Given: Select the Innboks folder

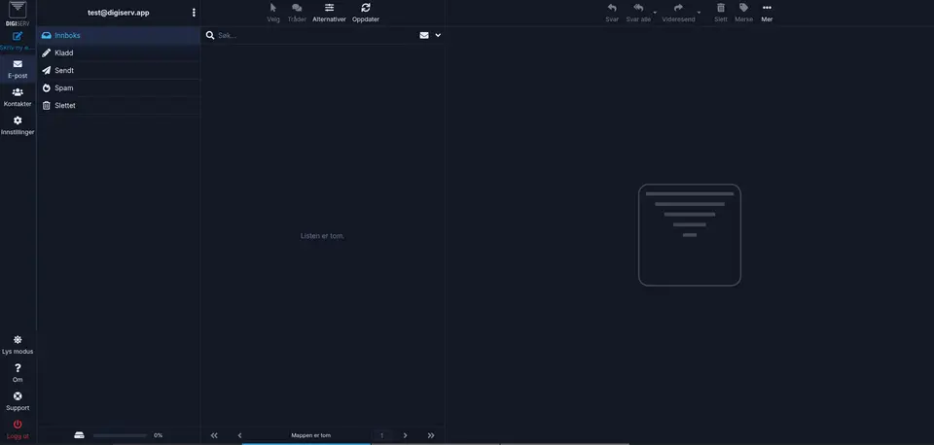Looking at the screenshot, I should coord(119,35).
